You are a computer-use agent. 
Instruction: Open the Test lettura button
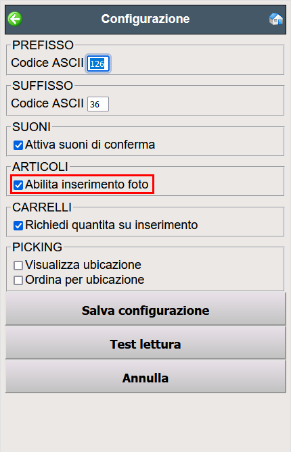(145, 343)
